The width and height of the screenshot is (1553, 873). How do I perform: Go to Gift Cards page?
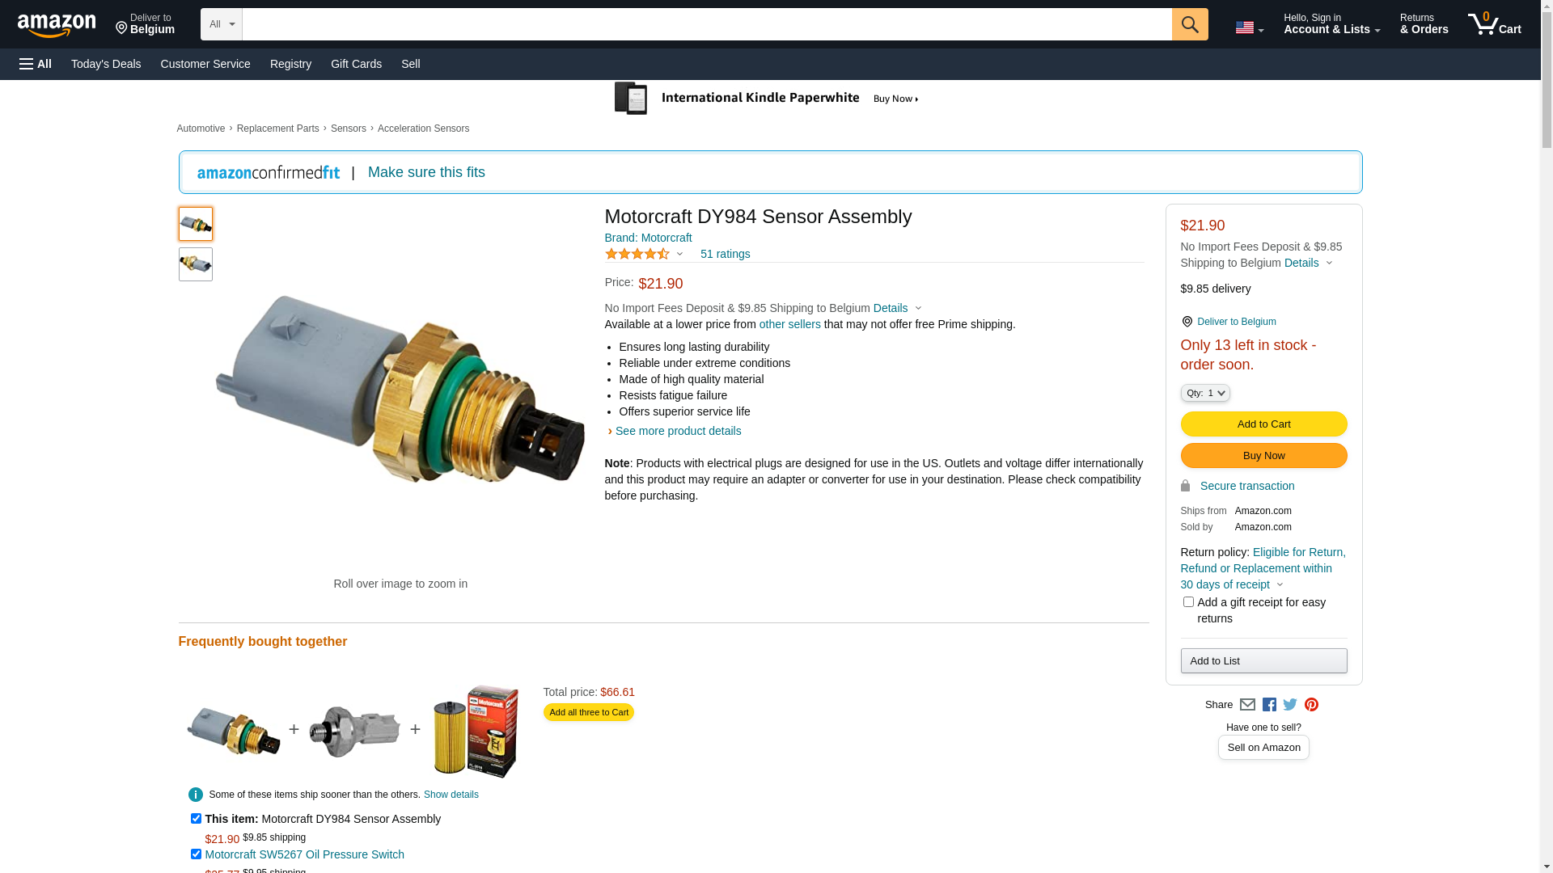coord(356,64)
